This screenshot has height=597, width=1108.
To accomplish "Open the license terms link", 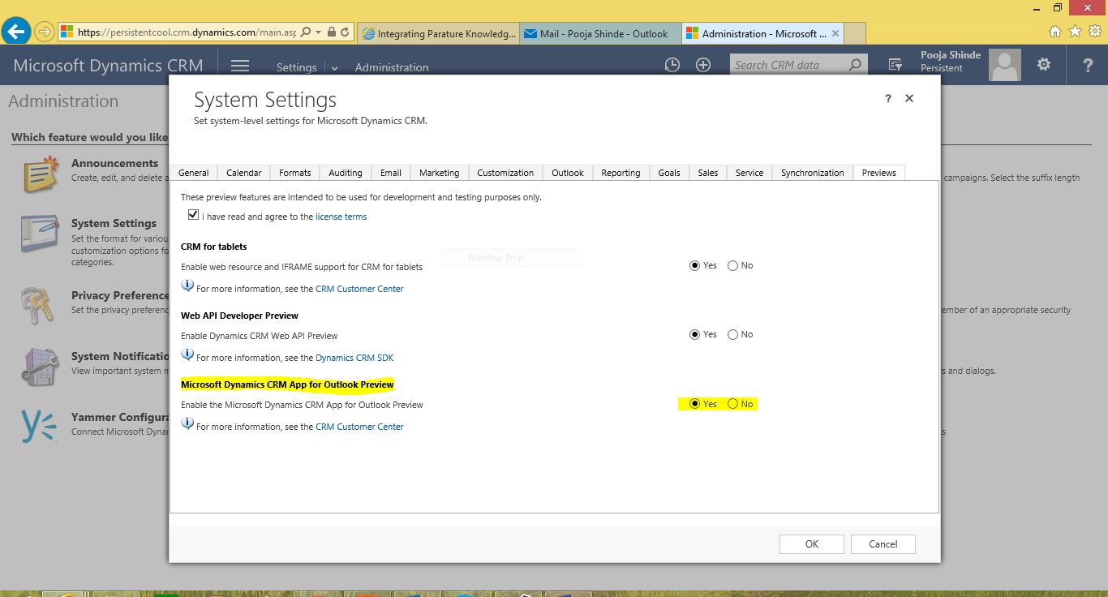I will [341, 217].
